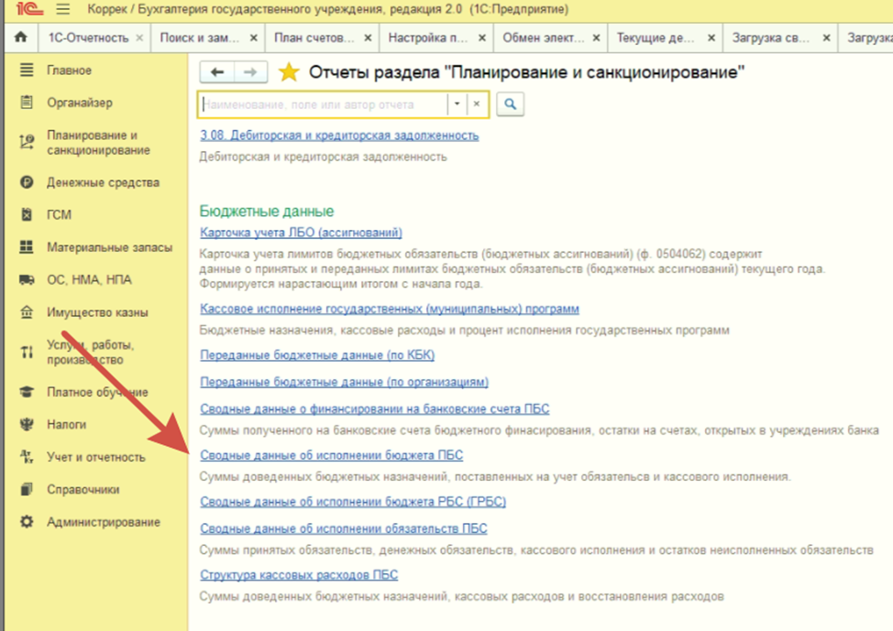Open report 3.08 Дебиторская и кредиторская задолженность
This screenshot has height=631, width=893.
pos(339,136)
